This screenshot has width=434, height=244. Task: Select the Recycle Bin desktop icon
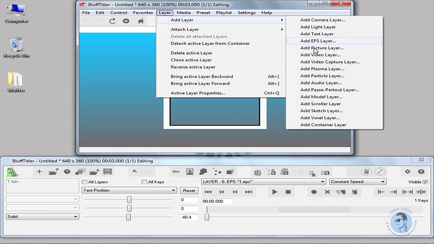coord(16,48)
